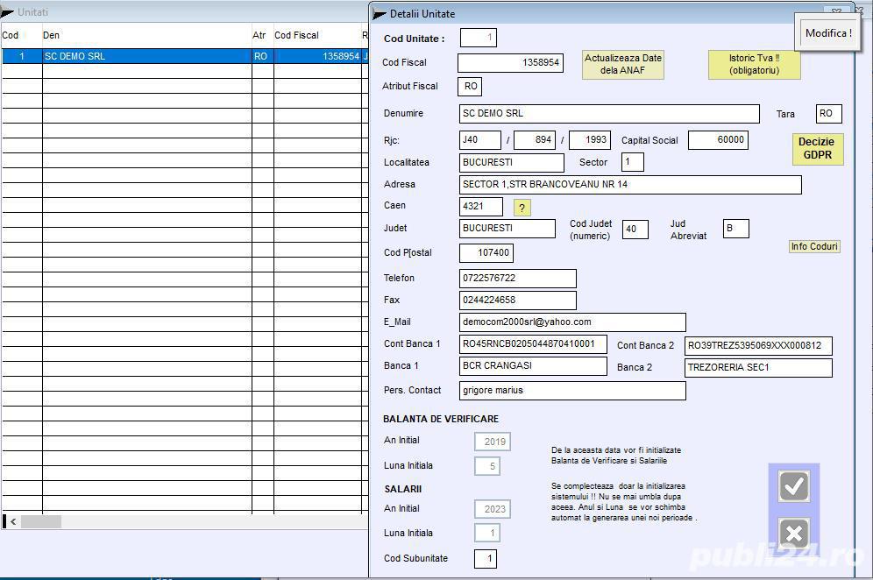Click the Unitati window title bar icon

coord(9,11)
